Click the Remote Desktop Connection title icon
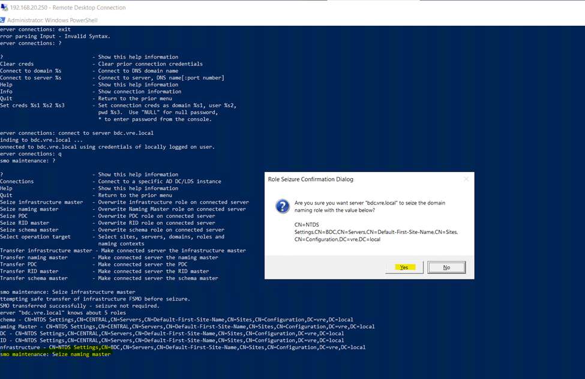585x379 pixels. pos(5,8)
